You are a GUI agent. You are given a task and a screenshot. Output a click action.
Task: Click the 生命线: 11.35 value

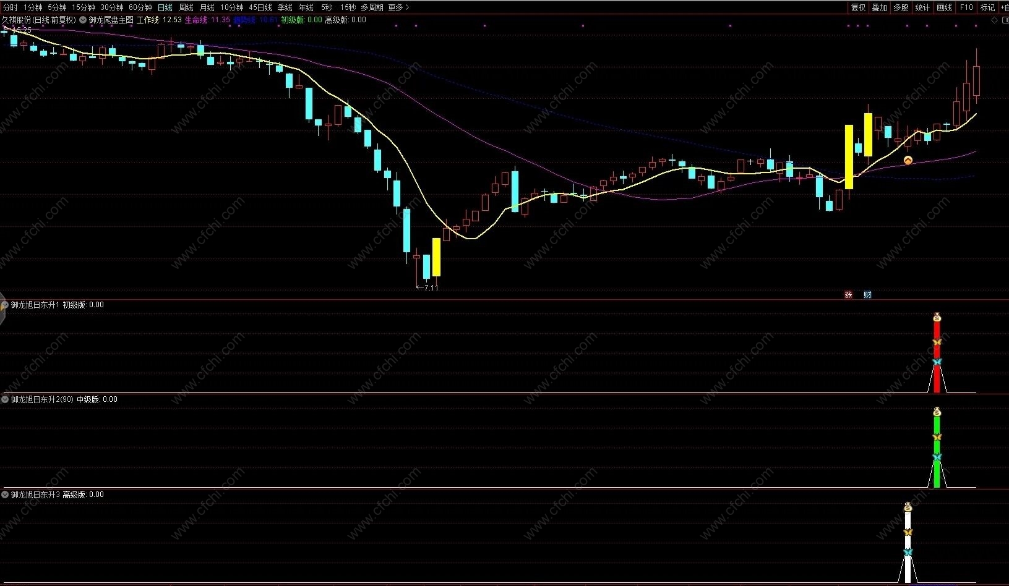[207, 20]
